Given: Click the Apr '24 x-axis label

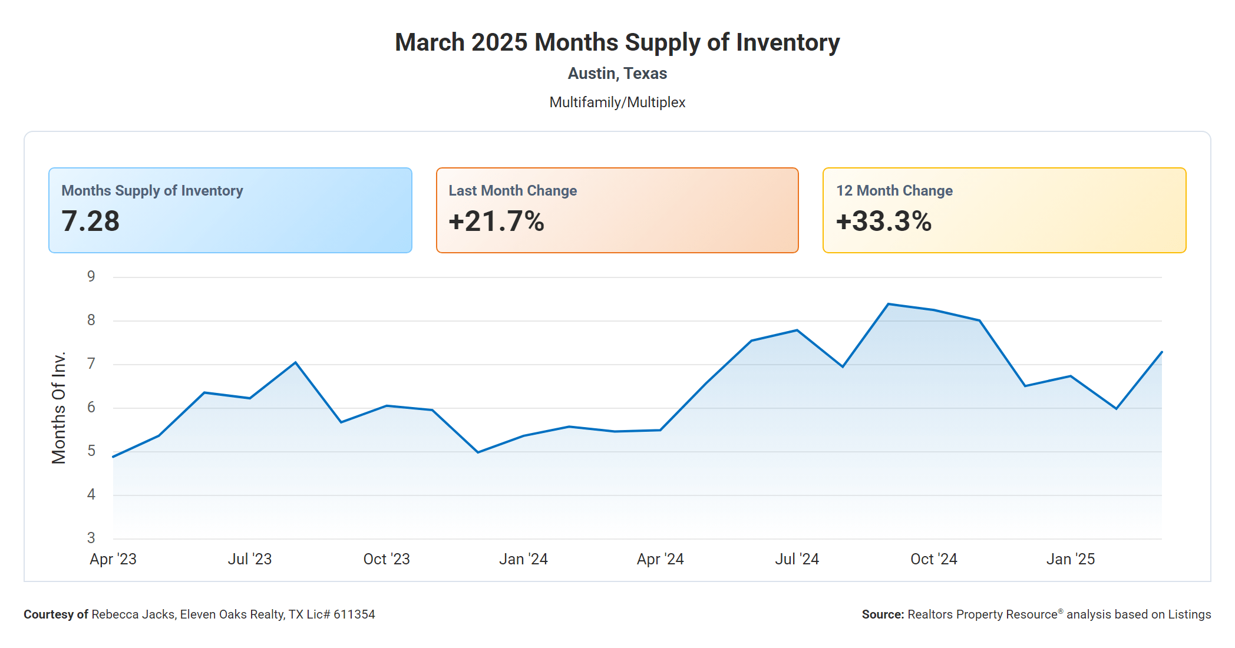Looking at the screenshot, I should coord(660,559).
